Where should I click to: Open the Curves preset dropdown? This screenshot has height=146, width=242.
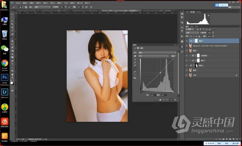tap(157, 53)
